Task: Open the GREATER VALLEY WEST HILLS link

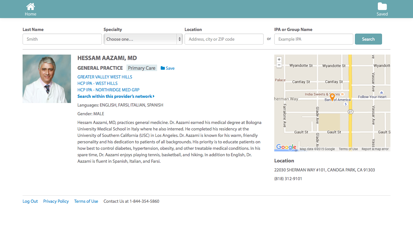Action: (105, 77)
